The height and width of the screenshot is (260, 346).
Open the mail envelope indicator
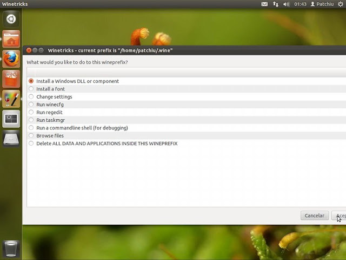click(264, 4)
